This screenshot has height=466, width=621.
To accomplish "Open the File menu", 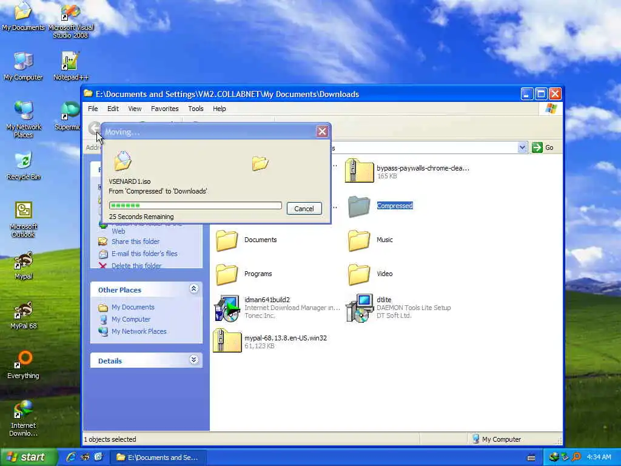I will [x=93, y=109].
